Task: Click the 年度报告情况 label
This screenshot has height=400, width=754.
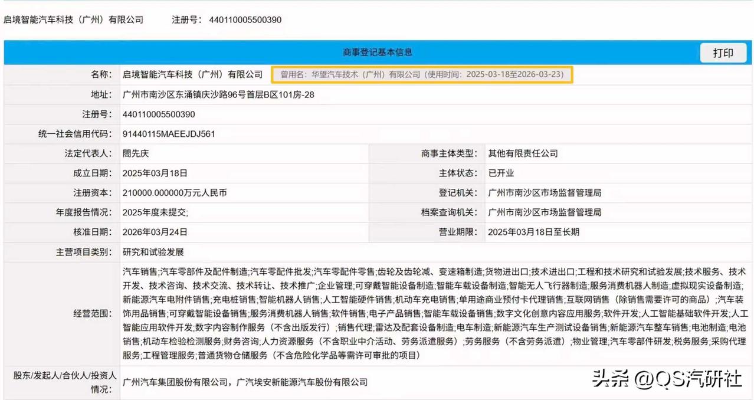Action: tap(83, 212)
